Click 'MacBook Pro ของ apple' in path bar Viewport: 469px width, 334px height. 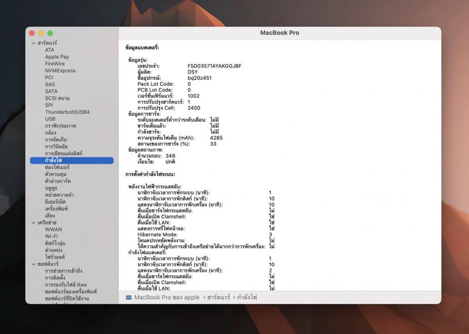tap(166, 298)
